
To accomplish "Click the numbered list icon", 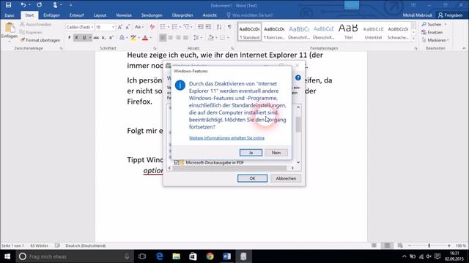I will pyautogui.click(x=174, y=27).
